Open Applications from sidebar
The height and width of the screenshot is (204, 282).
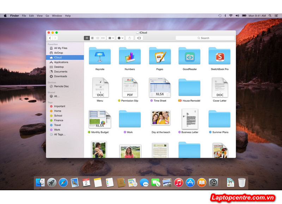click(65, 62)
